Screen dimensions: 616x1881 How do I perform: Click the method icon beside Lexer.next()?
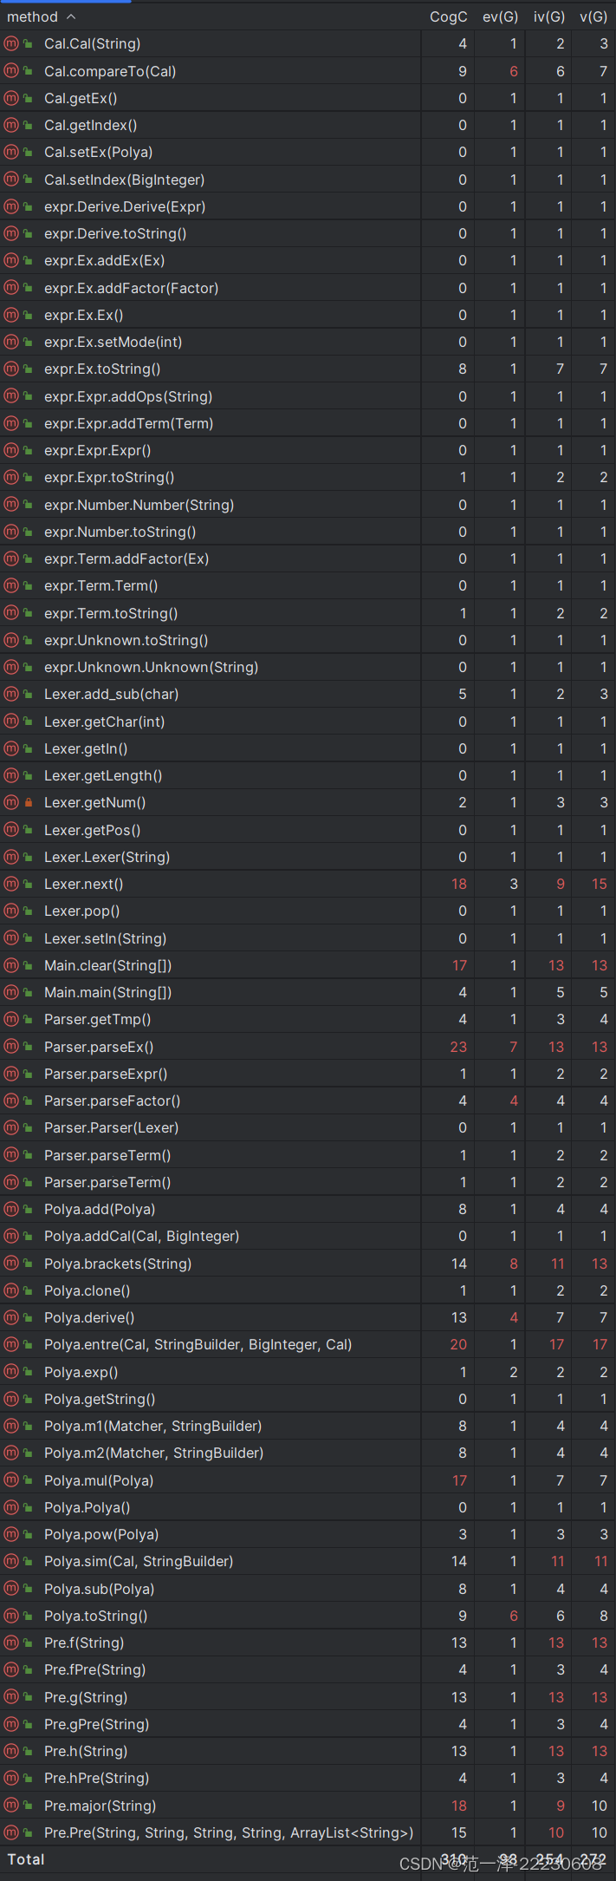(x=11, y=884)
